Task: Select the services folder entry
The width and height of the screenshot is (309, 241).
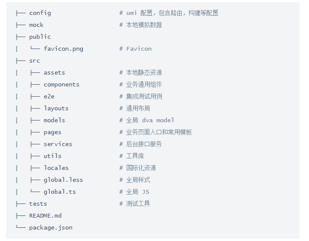Action: (58, 144)
